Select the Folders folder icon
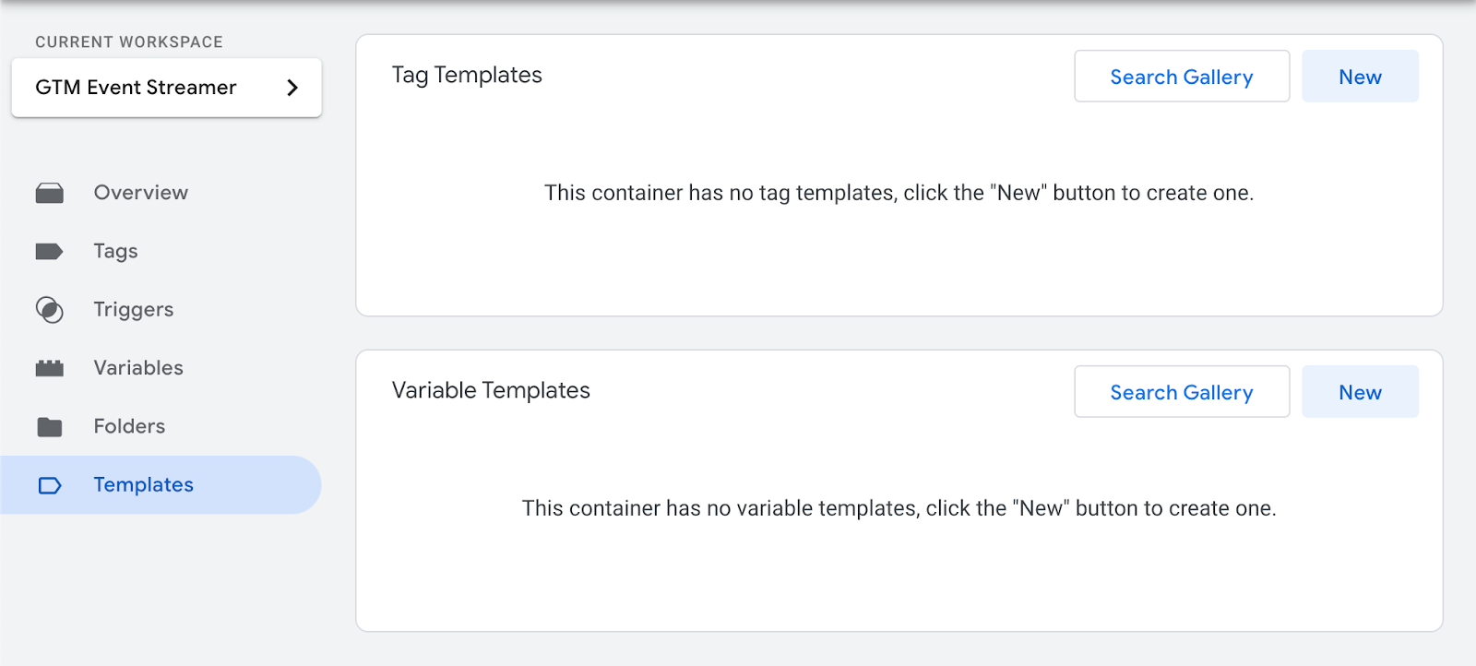The image size is (1476, 666). pyautogui.click(x=50, y=427)
